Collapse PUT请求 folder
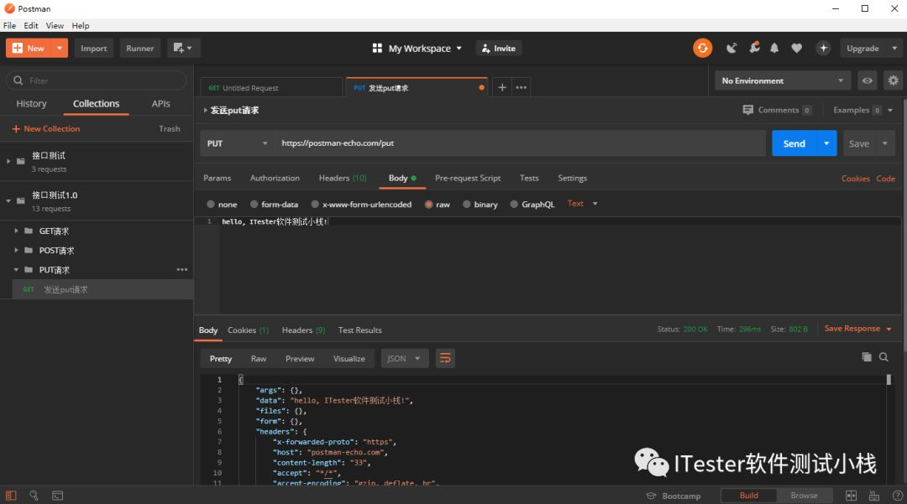907x504 pixels. tap(16, 269)
